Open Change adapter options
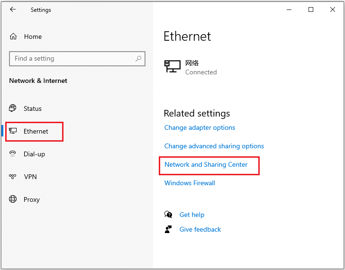The image size is (345, 270). click(x=200, y=127)
